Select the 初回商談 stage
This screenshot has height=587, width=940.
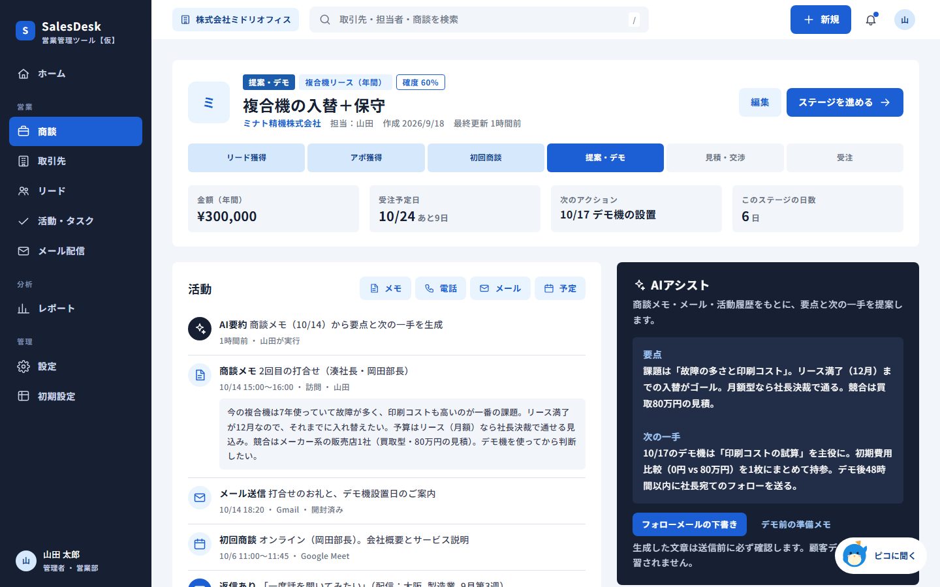tap(486, 158)
